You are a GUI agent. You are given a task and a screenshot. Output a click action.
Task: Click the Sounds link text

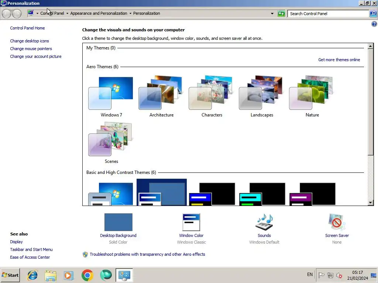click(264, 235)
